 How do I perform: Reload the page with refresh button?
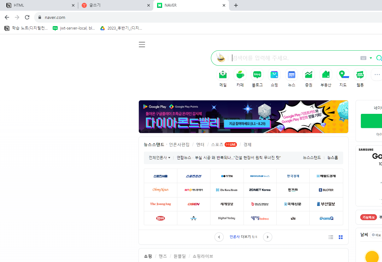click(27, 17)
